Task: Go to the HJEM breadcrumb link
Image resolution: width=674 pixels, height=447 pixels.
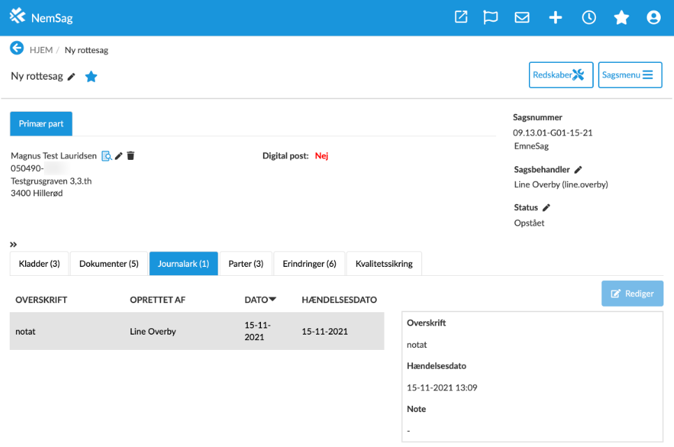Action: point(40,50)
